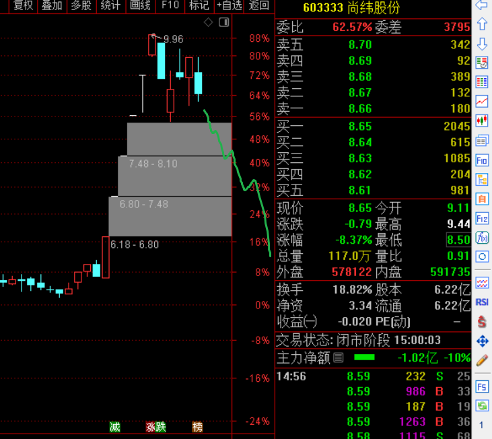Open the 主力净额 detail list icon
The image size is (492, 439).
(x=339, y=358)
